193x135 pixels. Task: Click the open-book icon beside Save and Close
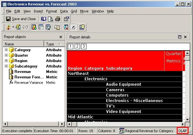point(44,19)
